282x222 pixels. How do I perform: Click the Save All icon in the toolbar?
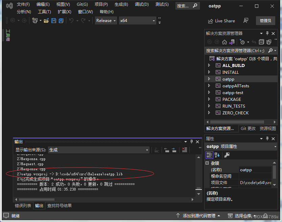(x=61, y=21)
